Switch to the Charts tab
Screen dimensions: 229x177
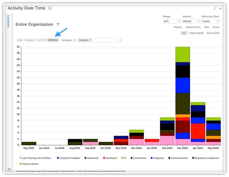tap(216, 27)
